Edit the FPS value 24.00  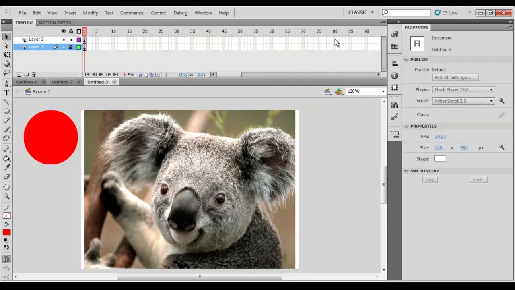[x=440, y=136]
